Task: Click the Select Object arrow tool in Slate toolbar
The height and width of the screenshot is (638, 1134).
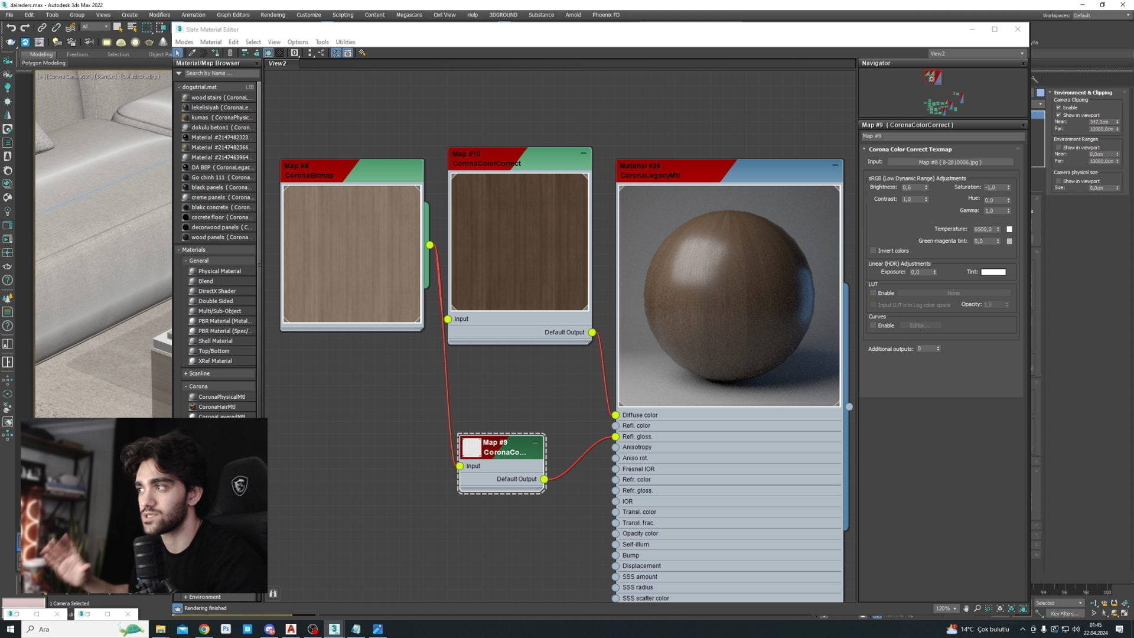Action: 178,53
